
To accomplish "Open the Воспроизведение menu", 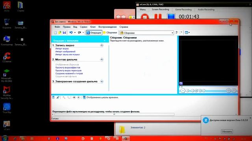I will pyautogui.click(x=107, y=27).
